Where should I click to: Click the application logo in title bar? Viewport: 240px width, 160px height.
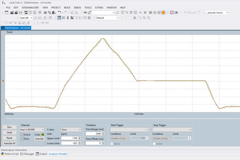tap(4, 2)
